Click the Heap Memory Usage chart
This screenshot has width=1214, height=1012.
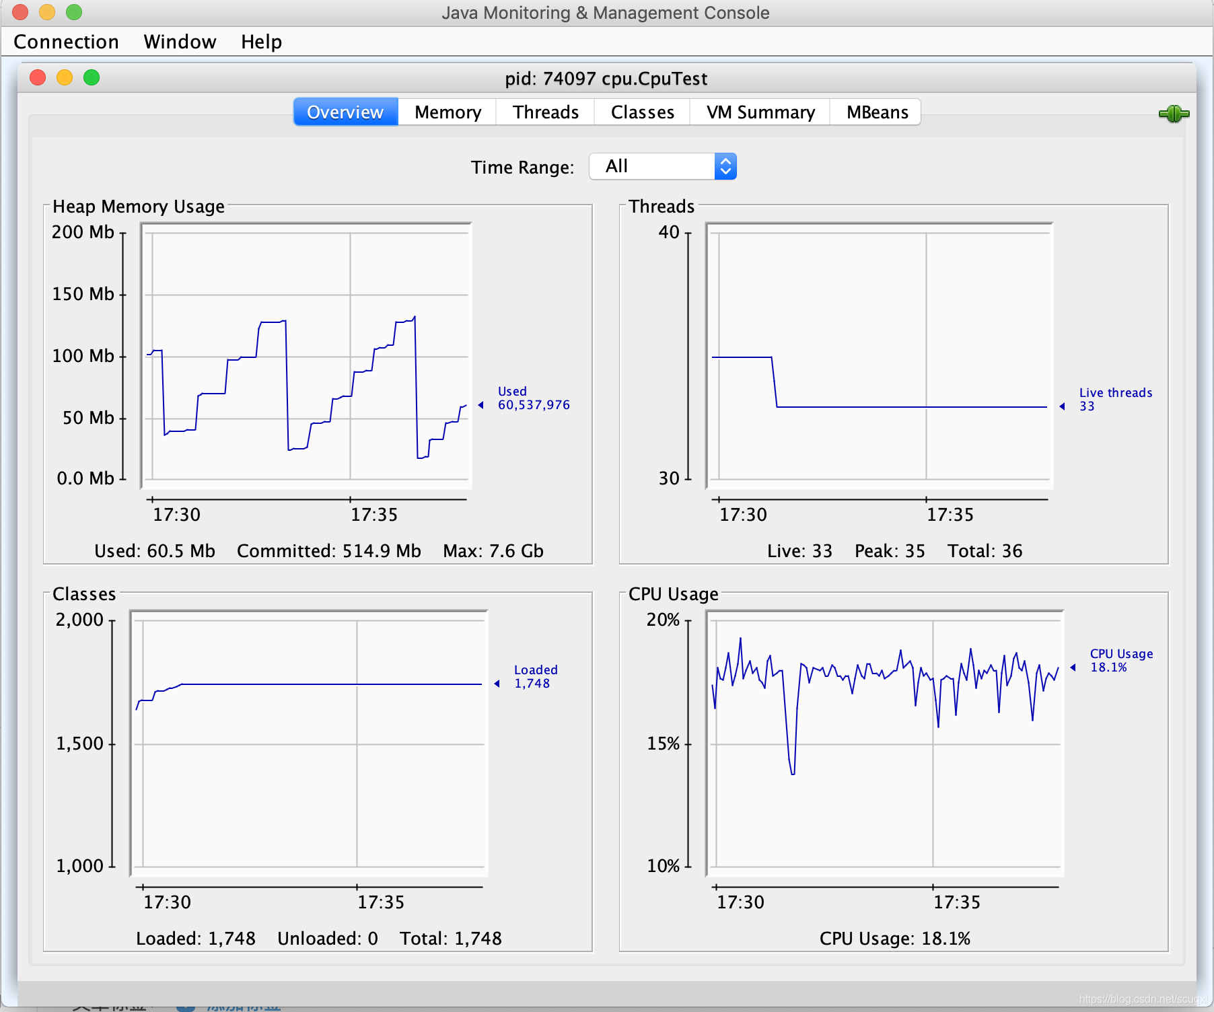tap(306, 356)
